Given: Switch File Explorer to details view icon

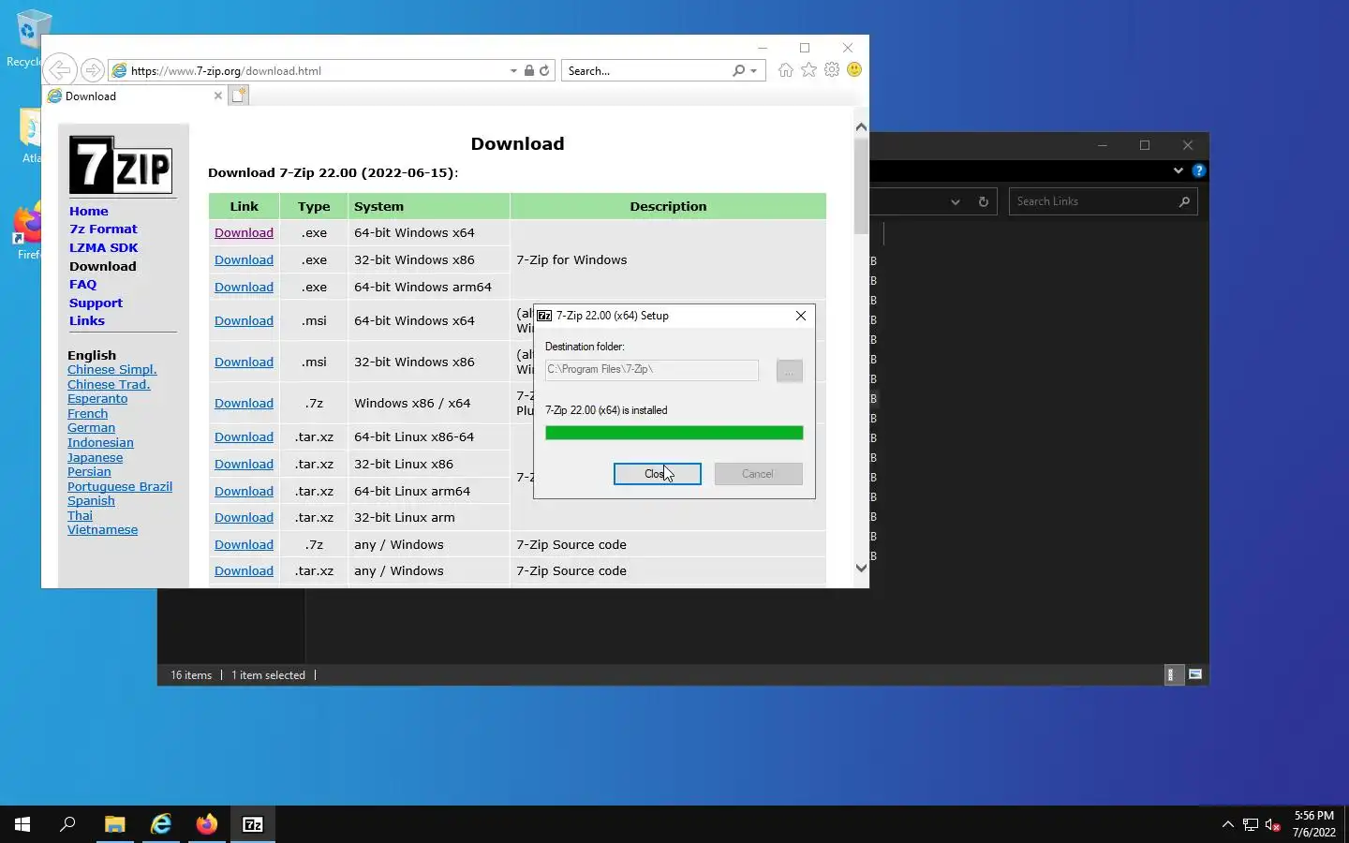Looking at the screenshot, I should pyautogui.click(x=1172, y=674).
